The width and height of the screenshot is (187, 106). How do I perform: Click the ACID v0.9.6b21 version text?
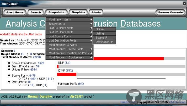point(11,97)
